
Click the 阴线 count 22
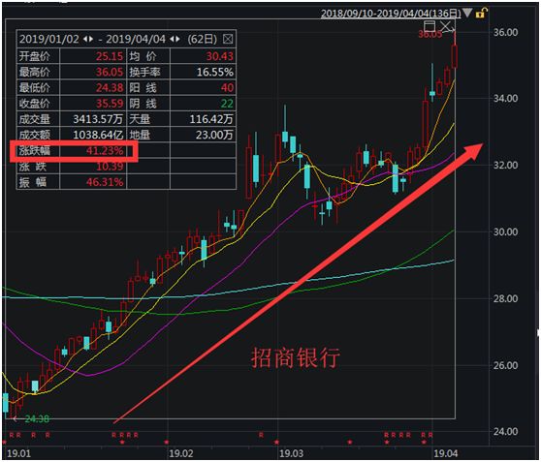pyautogui.click(x=228, y=104)
